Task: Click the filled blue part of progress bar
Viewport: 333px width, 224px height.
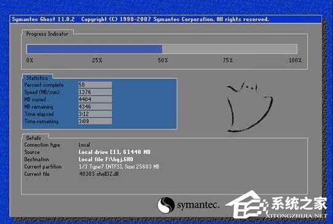Action: coord(95,49)
